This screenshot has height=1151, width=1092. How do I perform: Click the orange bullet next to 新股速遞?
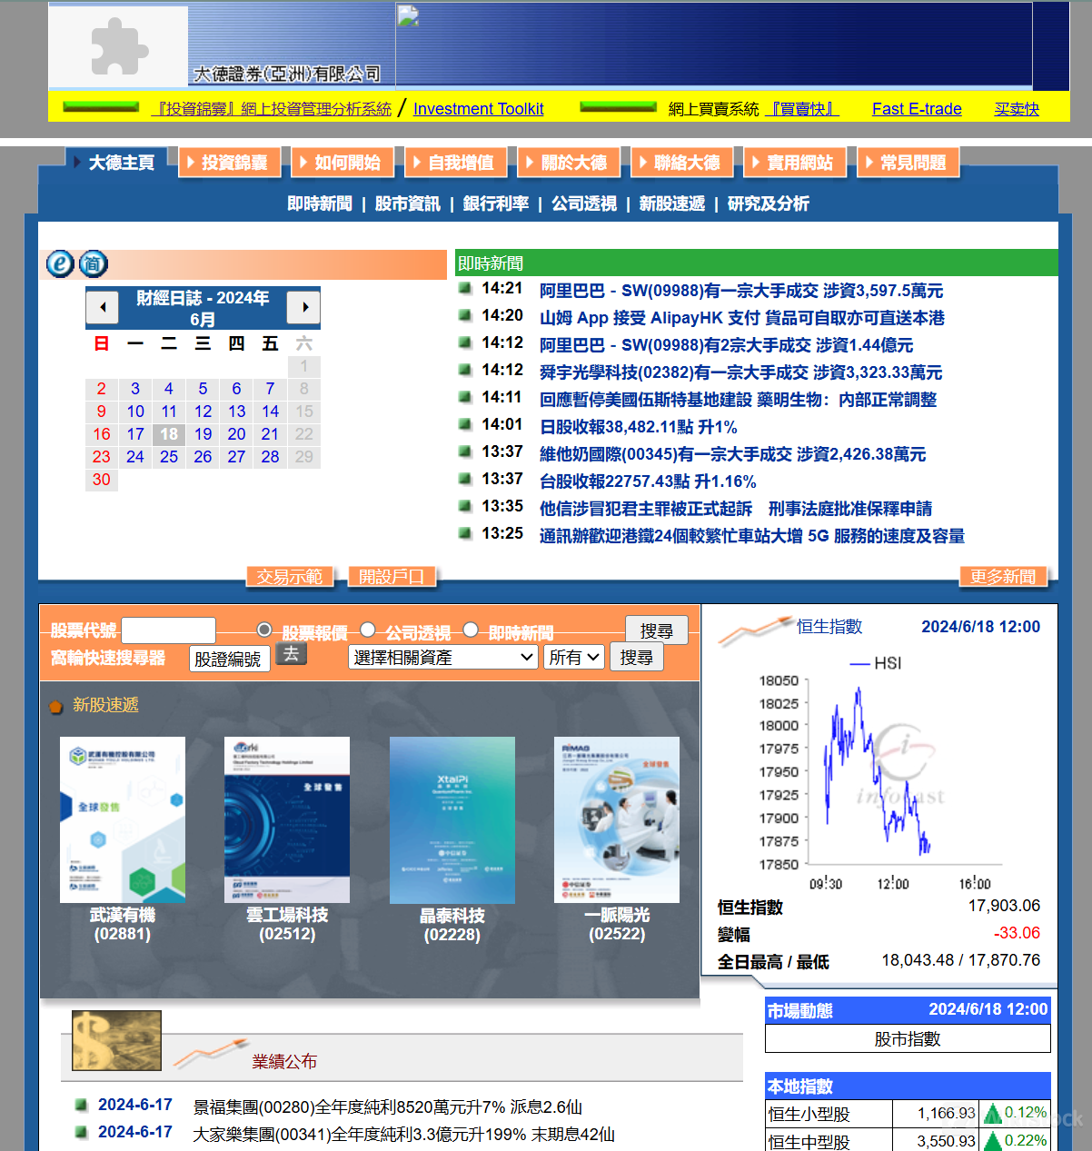(56, 706)
